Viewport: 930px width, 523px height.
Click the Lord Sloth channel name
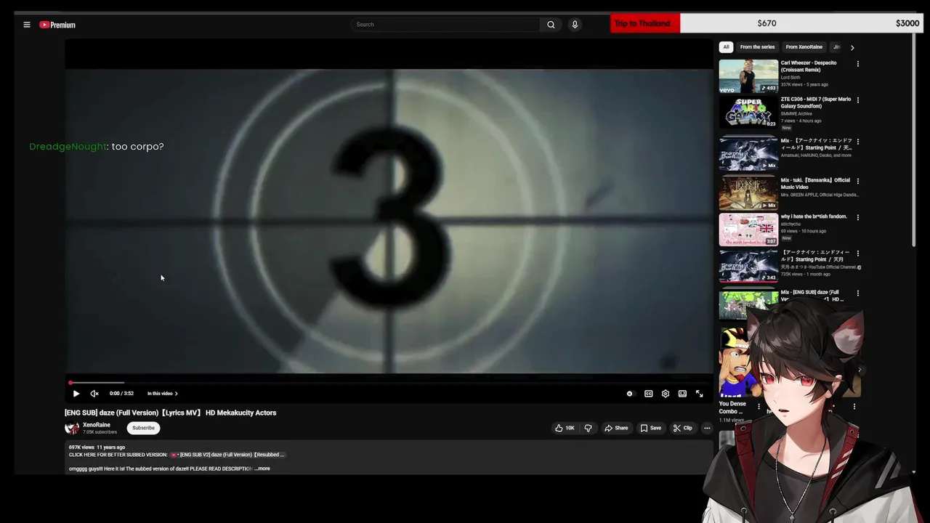click(790, 77)
